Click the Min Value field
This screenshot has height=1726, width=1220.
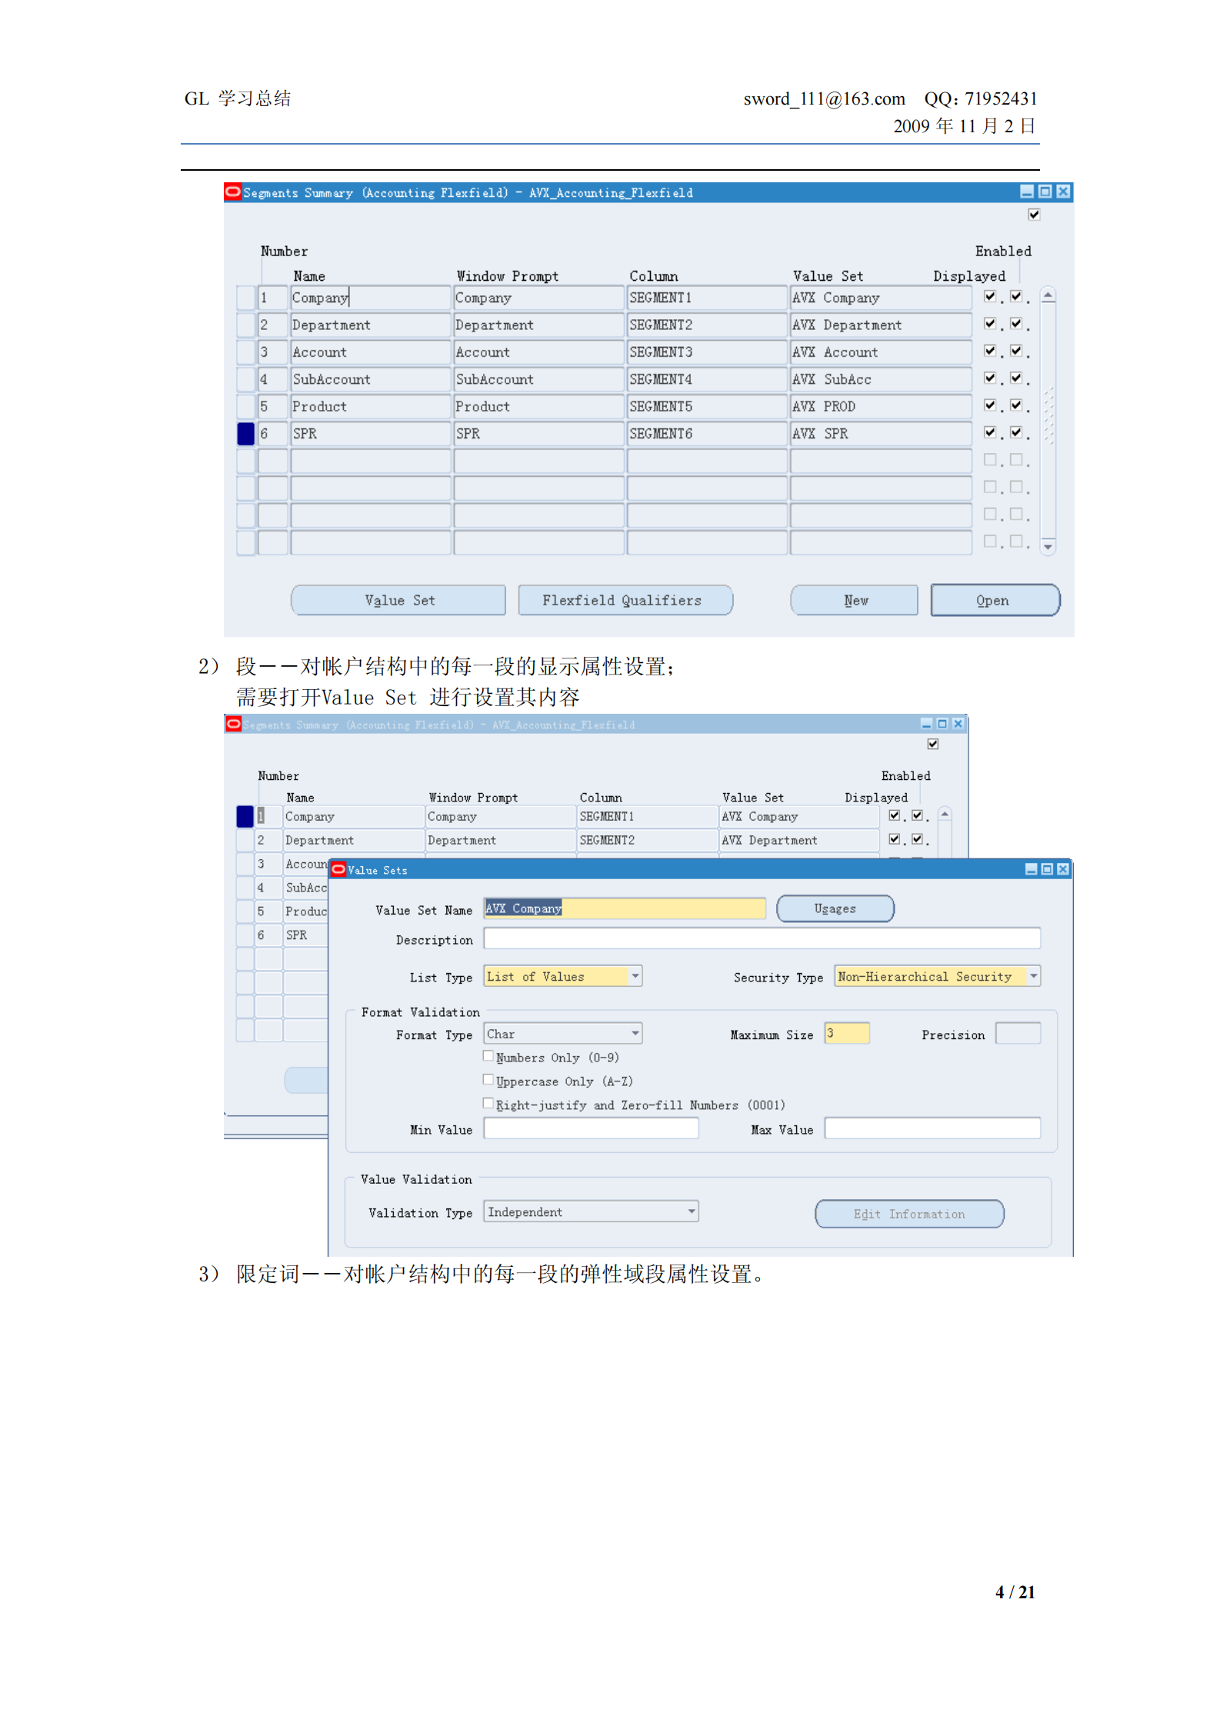[591, 1128]
